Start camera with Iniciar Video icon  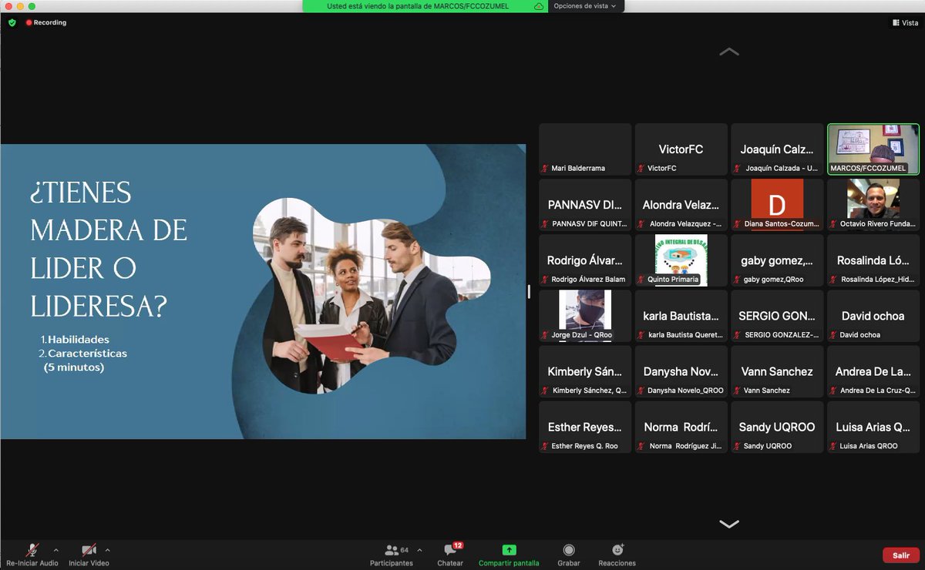click(89, 550)
